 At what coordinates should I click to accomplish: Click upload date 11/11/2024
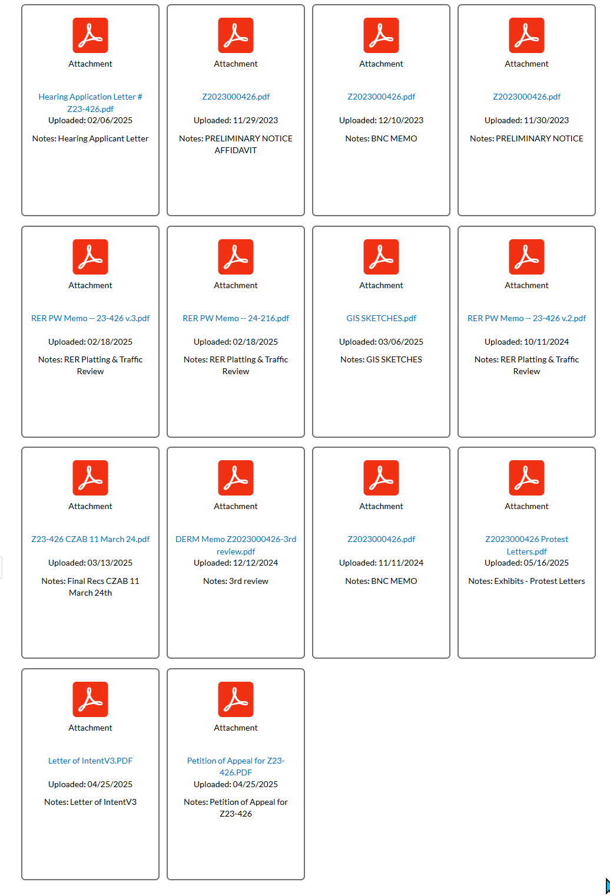[401, 563]
